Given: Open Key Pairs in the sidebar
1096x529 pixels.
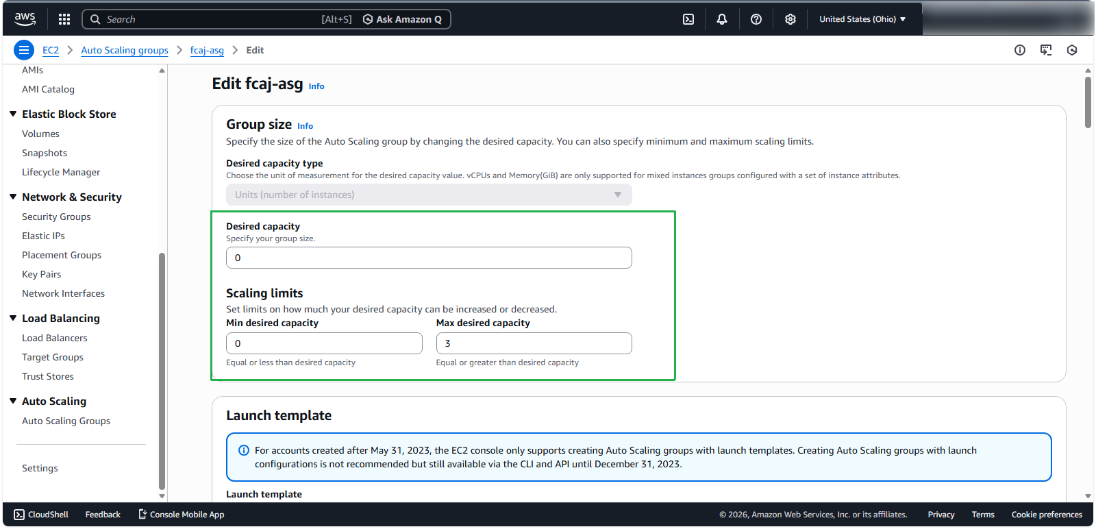Looking at the screenshot, I should 41,274.
